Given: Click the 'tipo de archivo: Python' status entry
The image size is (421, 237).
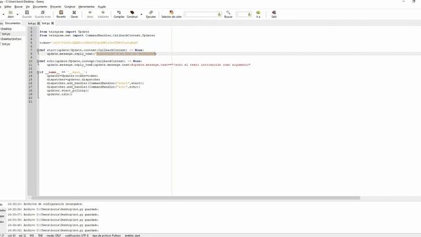Looking at the screenshot, I should pos(107,236).
